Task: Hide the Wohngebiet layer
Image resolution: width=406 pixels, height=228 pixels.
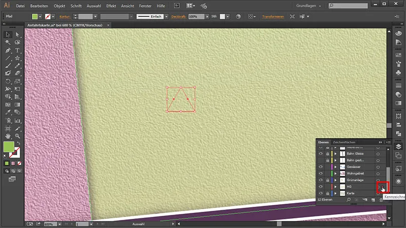Action: [x=321, y=173]
